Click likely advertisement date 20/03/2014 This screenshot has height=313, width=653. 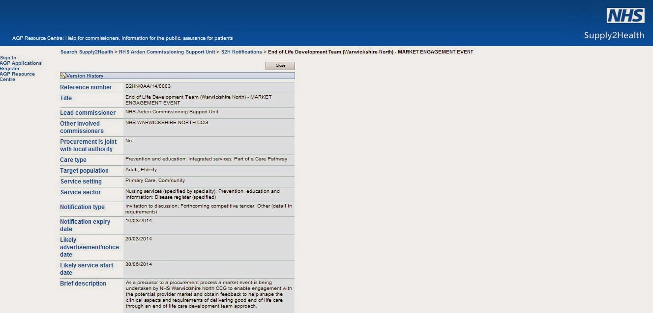(x=139, y=239)
